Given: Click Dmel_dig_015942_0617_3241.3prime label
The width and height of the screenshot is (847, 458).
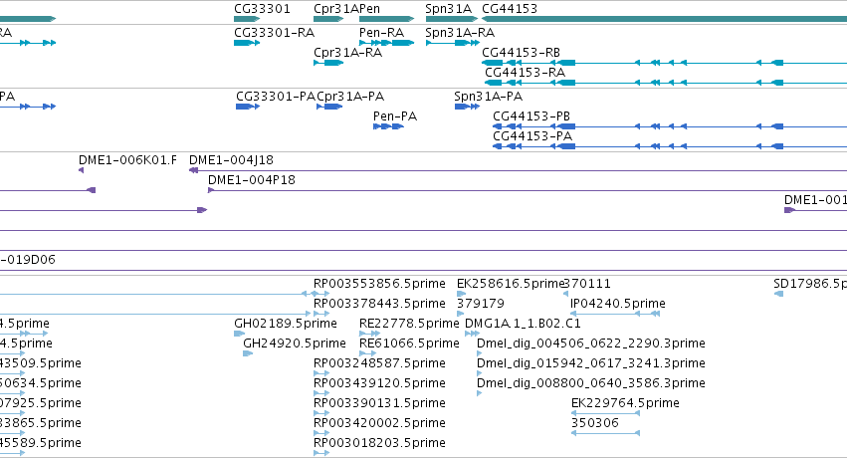Looking at the screenshot, I should (x=591, y=363).
